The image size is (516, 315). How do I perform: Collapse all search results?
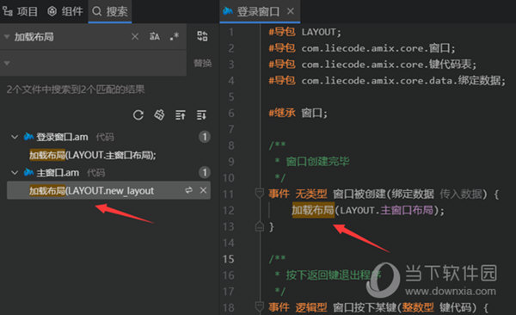pos(181,115)
